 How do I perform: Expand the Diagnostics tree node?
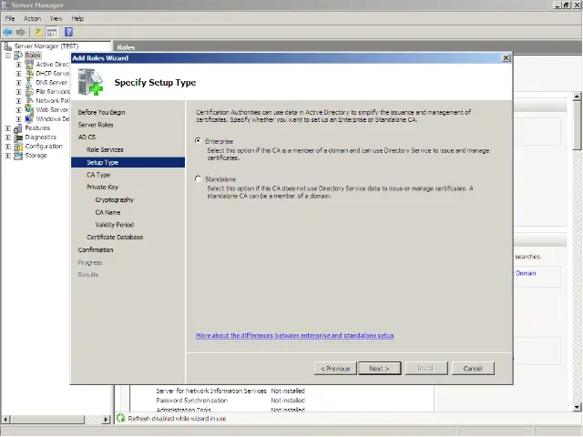(x=8, y=137)
